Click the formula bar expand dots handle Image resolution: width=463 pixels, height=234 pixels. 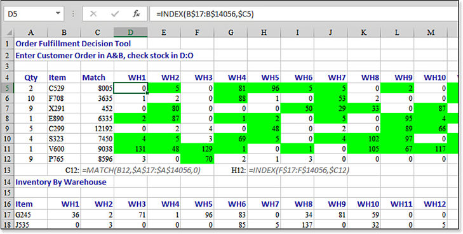tap(73, 14)
